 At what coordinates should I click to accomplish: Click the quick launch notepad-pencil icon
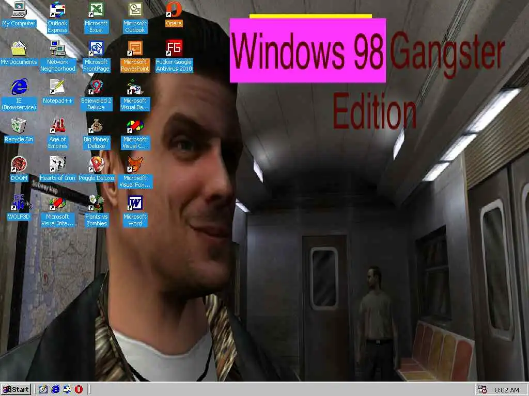click(x=43, y=390)
